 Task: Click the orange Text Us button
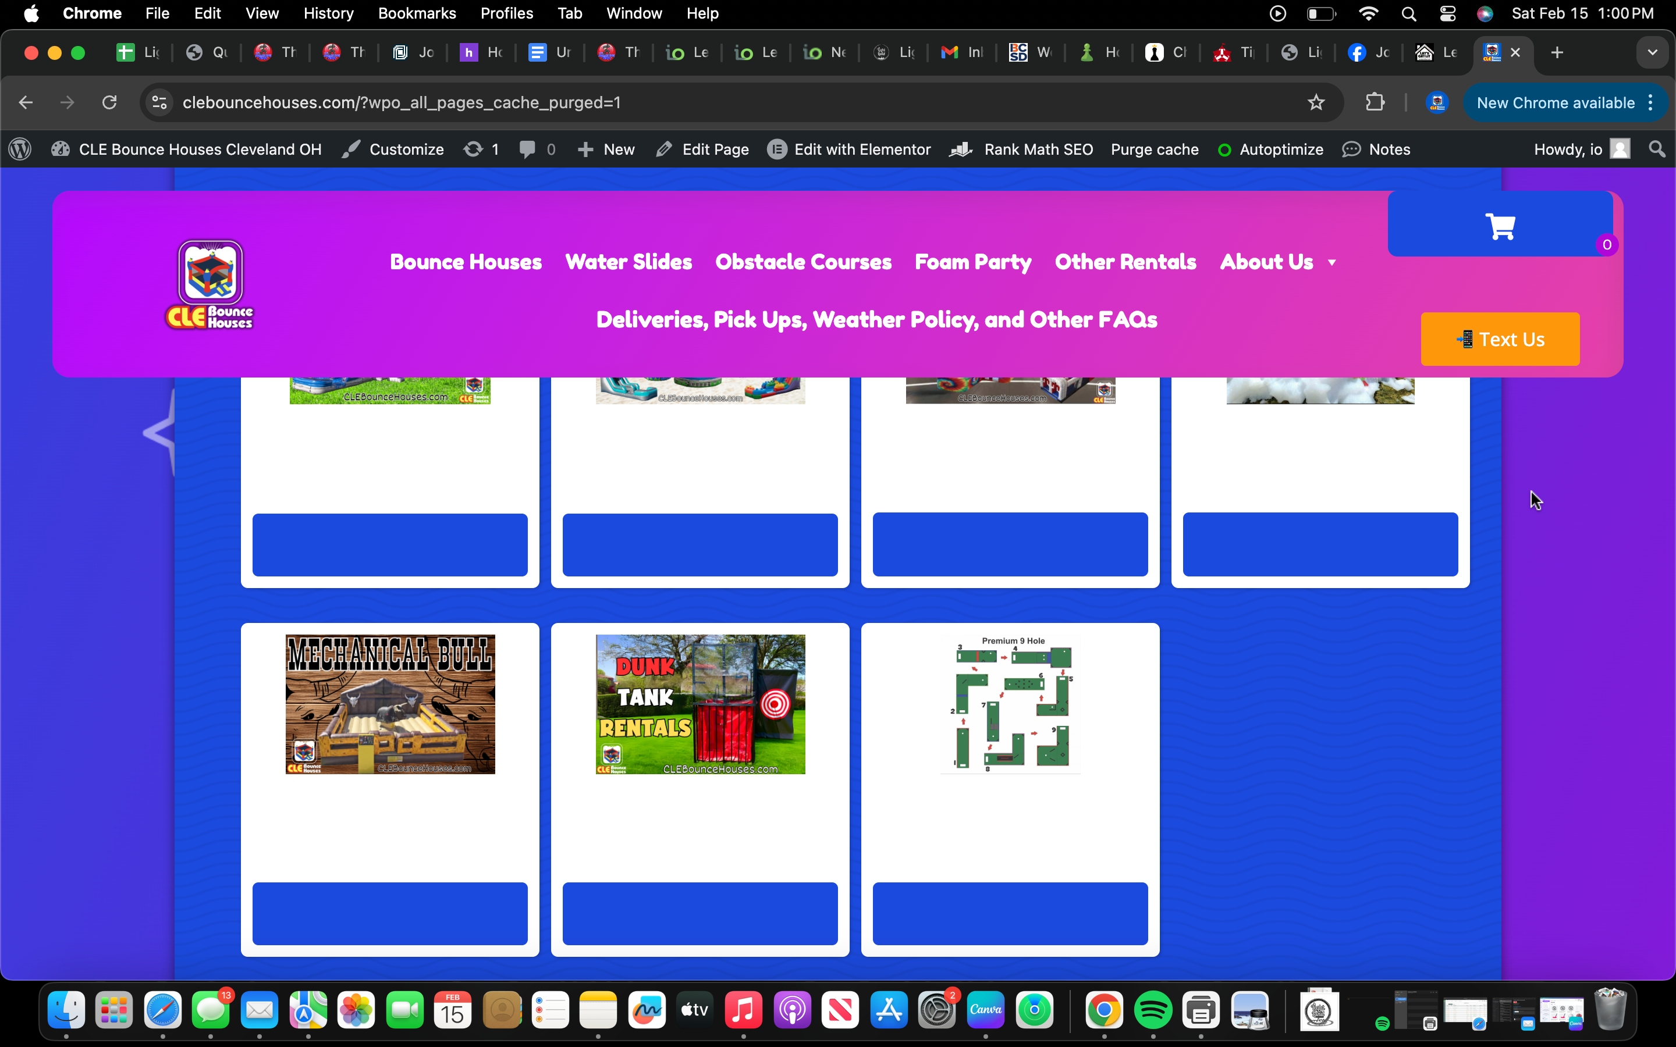[x=1500, y=339]
